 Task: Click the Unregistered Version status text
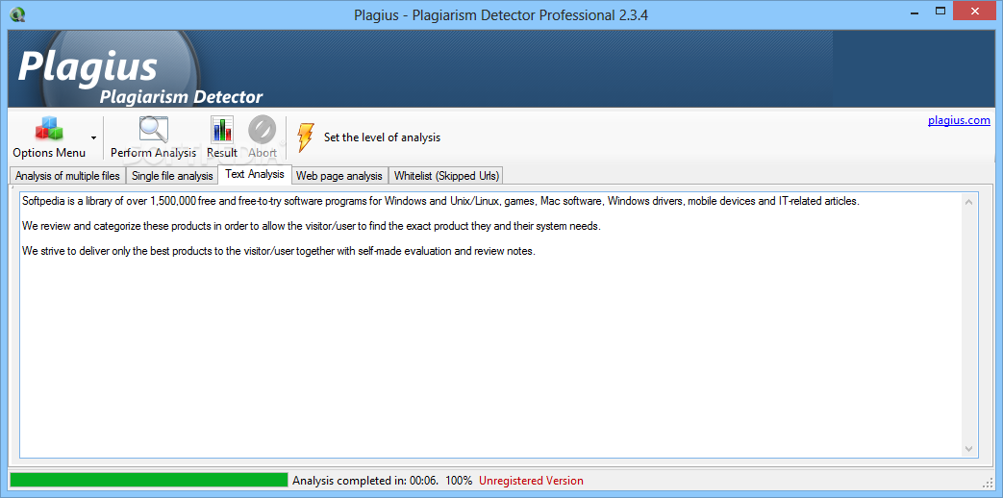(x=531, y=481)
